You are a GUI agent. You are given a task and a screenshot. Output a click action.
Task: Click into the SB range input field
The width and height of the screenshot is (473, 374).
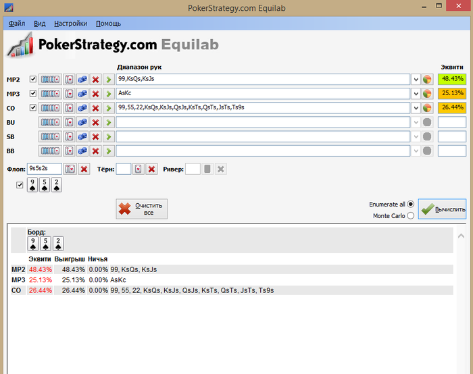pyautogui.click(x=263, y=136)
